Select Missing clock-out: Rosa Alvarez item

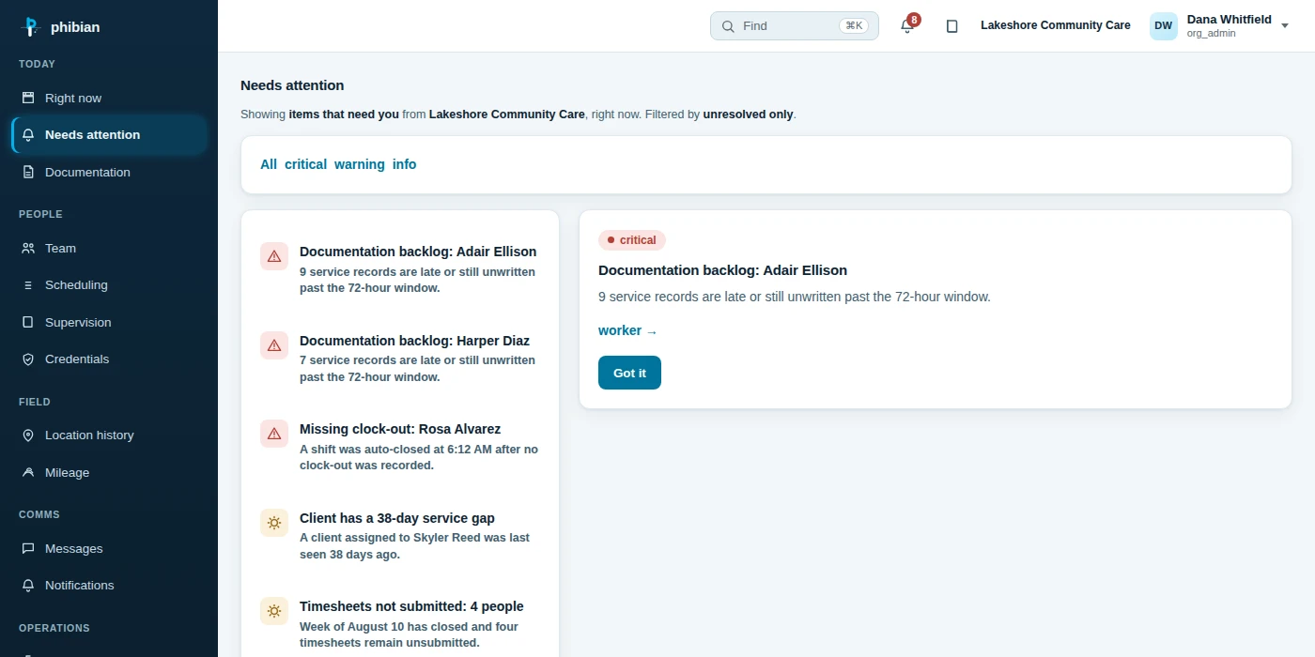click(400, 447)
